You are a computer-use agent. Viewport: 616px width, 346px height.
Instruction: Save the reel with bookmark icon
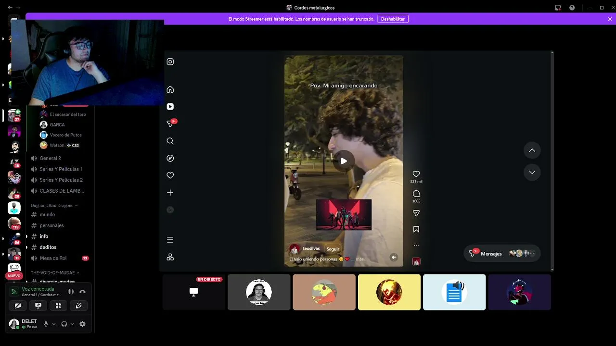click(416, 229)
